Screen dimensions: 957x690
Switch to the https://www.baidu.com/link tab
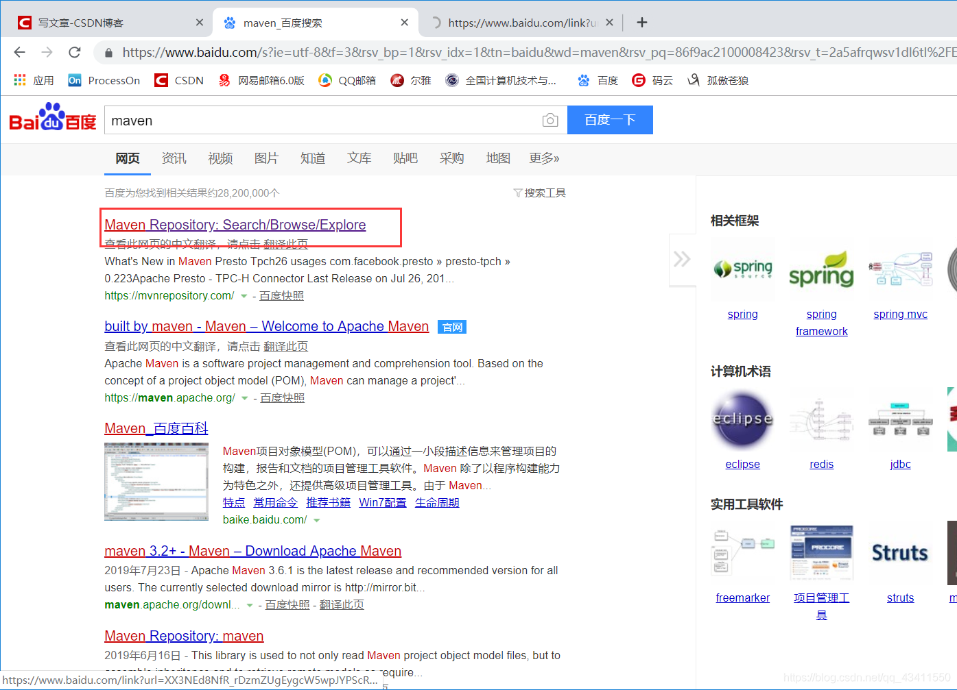tap(521, 23)
